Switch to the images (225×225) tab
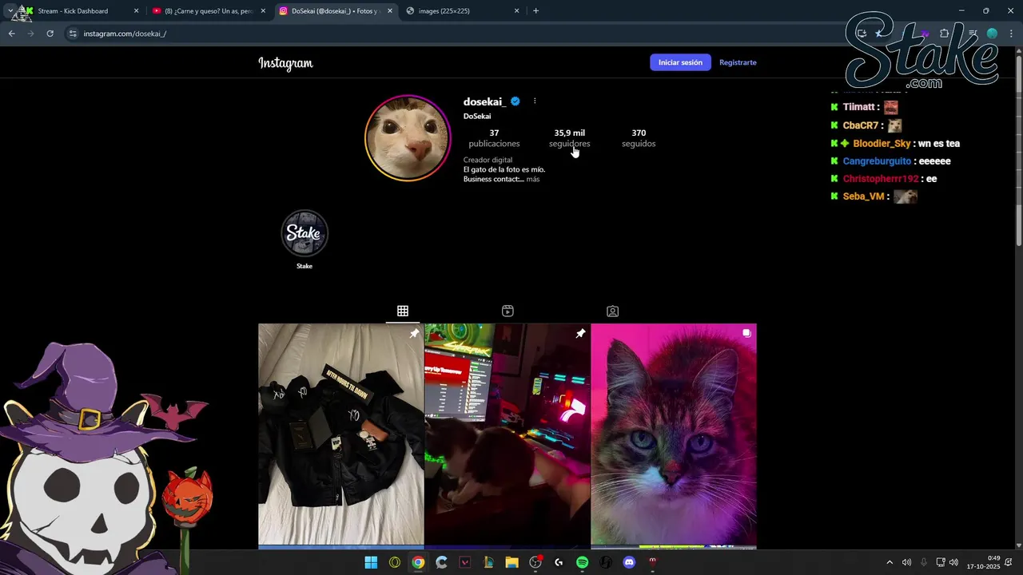This screenshot has height=575, width=1023. [x=462, y=11]
